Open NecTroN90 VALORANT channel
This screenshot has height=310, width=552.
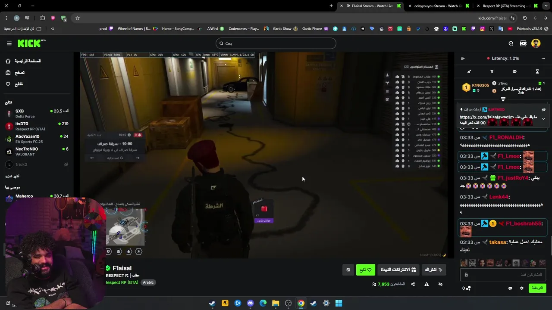(37, 152)
